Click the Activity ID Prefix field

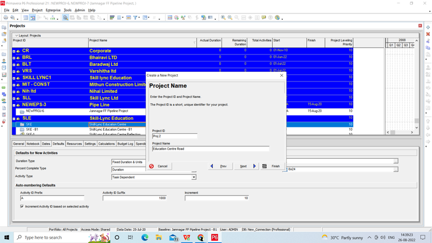click(x=52, y=198)
